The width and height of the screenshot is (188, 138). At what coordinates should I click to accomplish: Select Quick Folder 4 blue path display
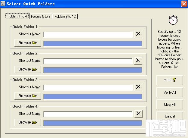[x=93, y=123]
